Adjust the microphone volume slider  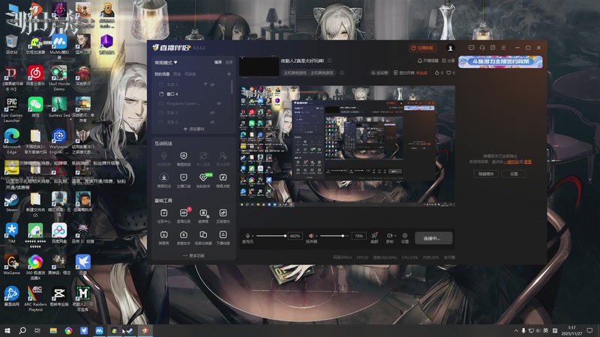271,236
